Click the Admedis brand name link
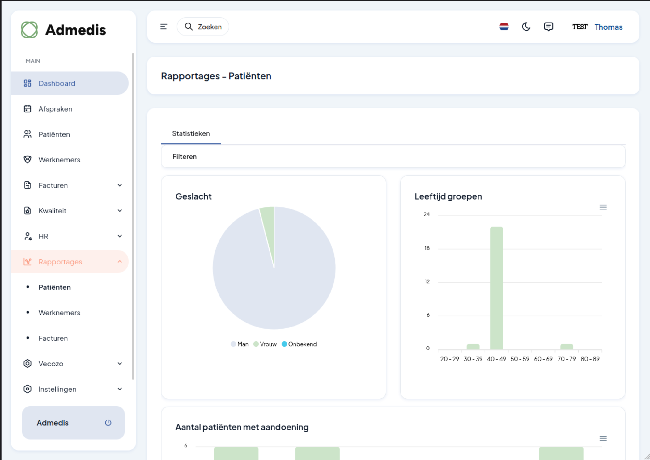The height and width of the screenshot is (460, 650). pos(76,30)
